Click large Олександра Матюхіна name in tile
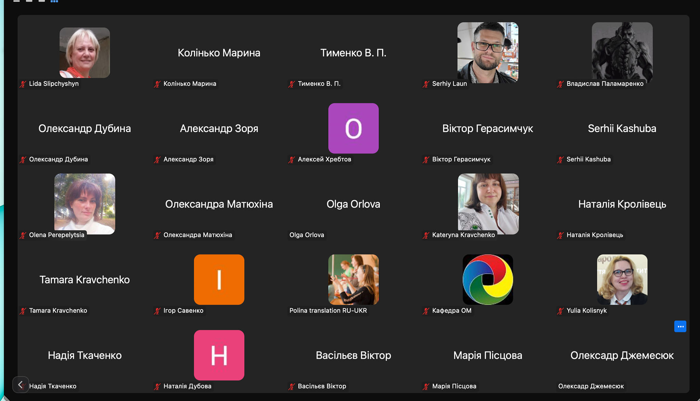700x401 pixels. [219, 204]
